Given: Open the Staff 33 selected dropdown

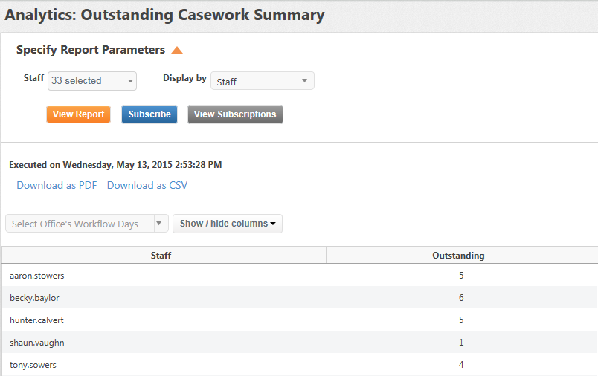Looking at the screenshot, I should coord(92,81).
